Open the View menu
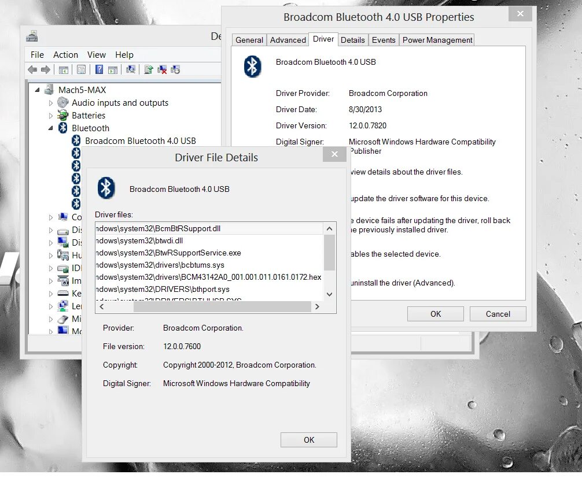This screenshot has height=478, width=582. tap(97, 55)
